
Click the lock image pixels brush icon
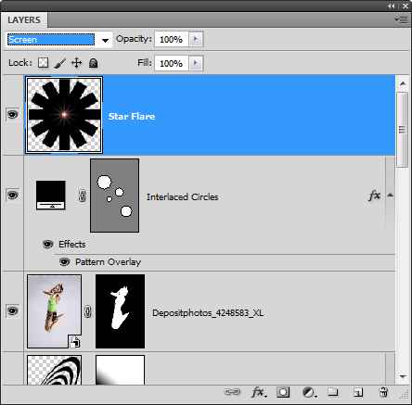(59, 63)
